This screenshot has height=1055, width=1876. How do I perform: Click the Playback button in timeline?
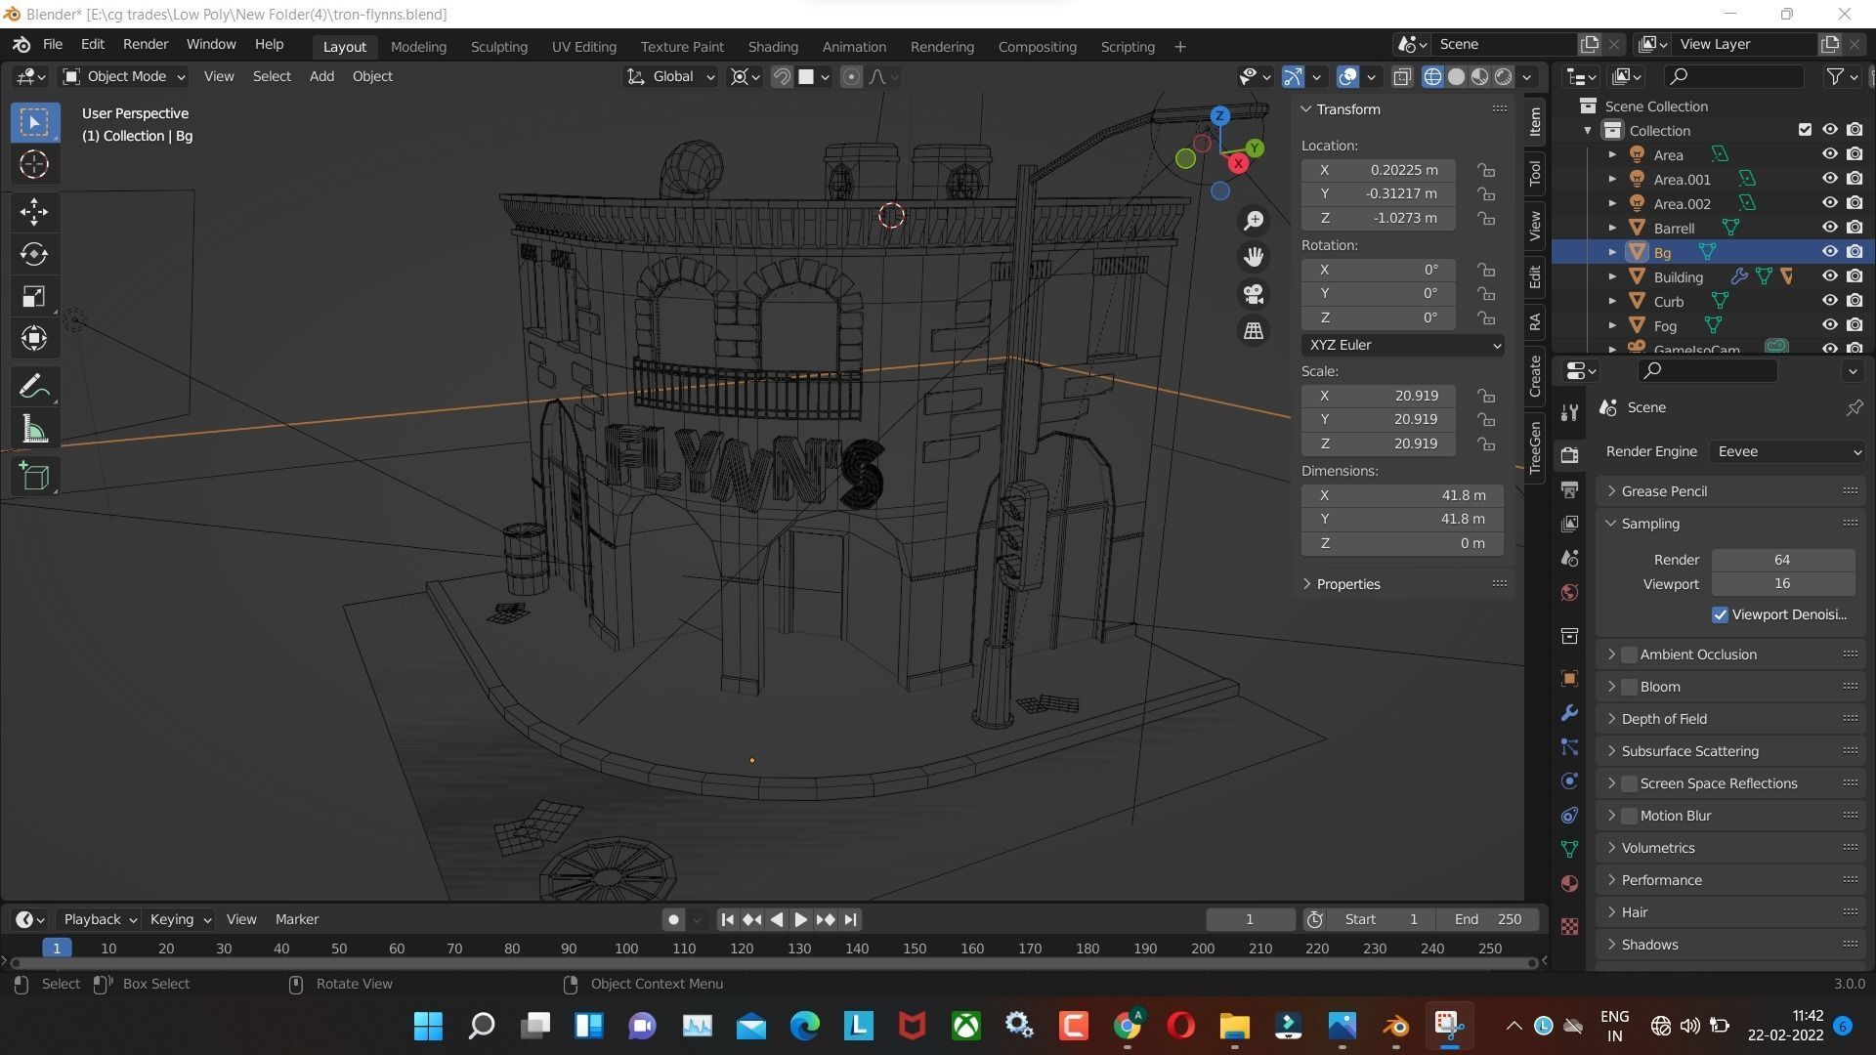tap(100, 919)
